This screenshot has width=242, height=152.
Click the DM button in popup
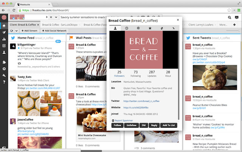tap(144, 125)
